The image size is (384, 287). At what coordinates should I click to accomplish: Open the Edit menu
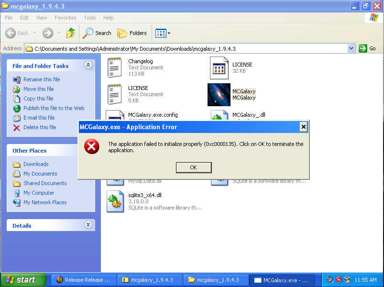tap(24, 18)
